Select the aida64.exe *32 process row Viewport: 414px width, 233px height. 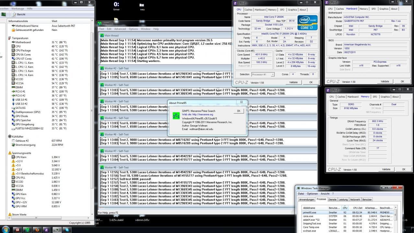click(x=348, y=220)
